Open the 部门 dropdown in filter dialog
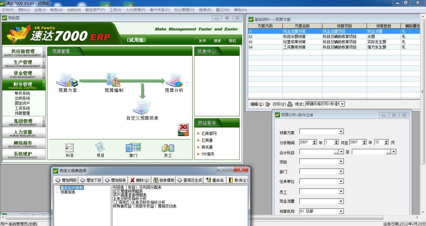Image resolution: width=426 pixels, height=226 pixels. click(x=341, y=171)
